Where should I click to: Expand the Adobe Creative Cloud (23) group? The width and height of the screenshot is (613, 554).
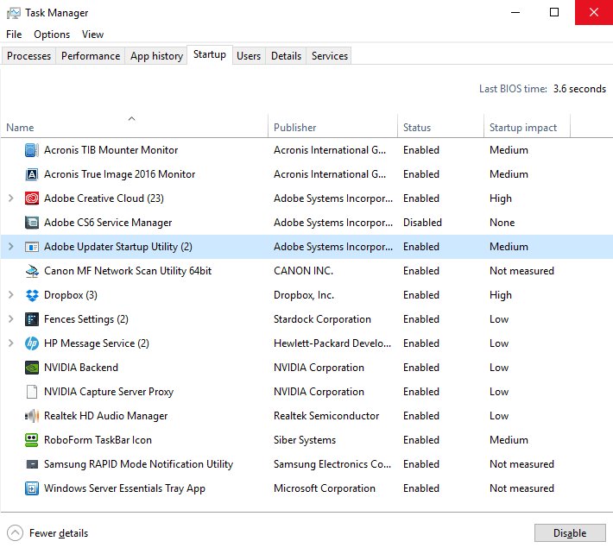11,198
